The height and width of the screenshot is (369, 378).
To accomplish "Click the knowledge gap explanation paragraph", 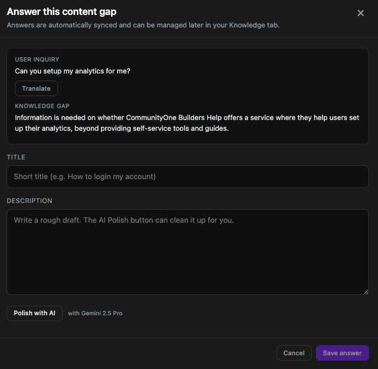I will pyautogui.click(x=187, y=123).
